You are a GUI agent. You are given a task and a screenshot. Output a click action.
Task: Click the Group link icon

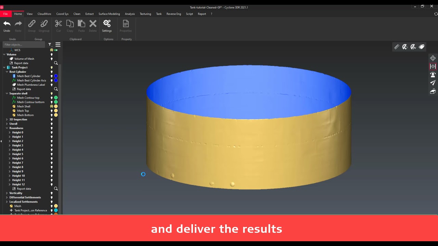pyautogui.click(x=31, y=24)
